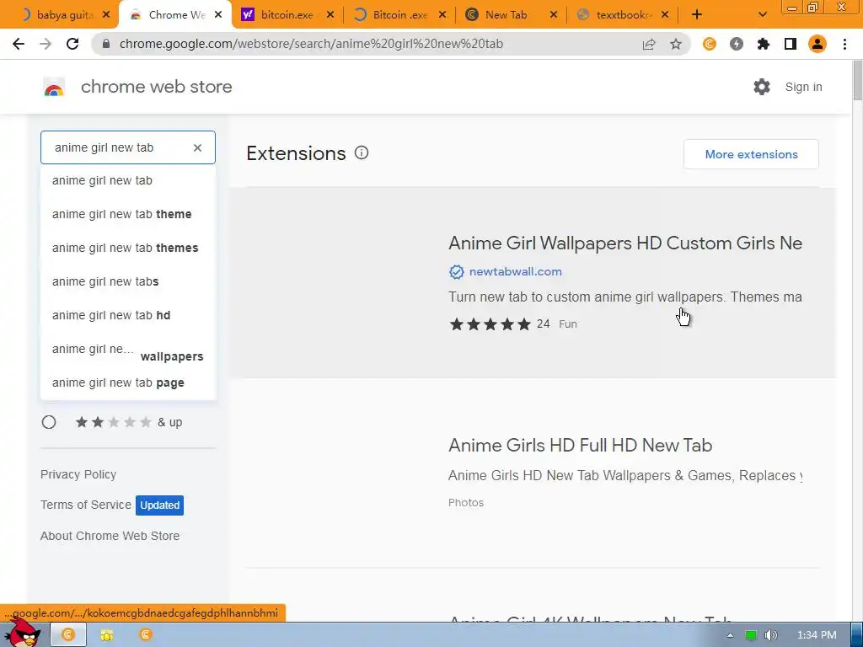Reload the page with the refresh icon
Image resolution: width=863 pixels, height=647 pixels.
coord(72,44)
